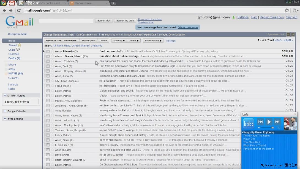Image resolution: width=300 pixels, height=169 pixels.
Task: Click the Lala logo tile
Action: pos(248,124)
